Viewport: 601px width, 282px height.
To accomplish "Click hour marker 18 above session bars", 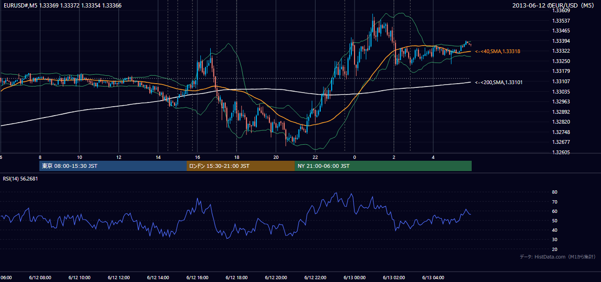I will point(237,157).
